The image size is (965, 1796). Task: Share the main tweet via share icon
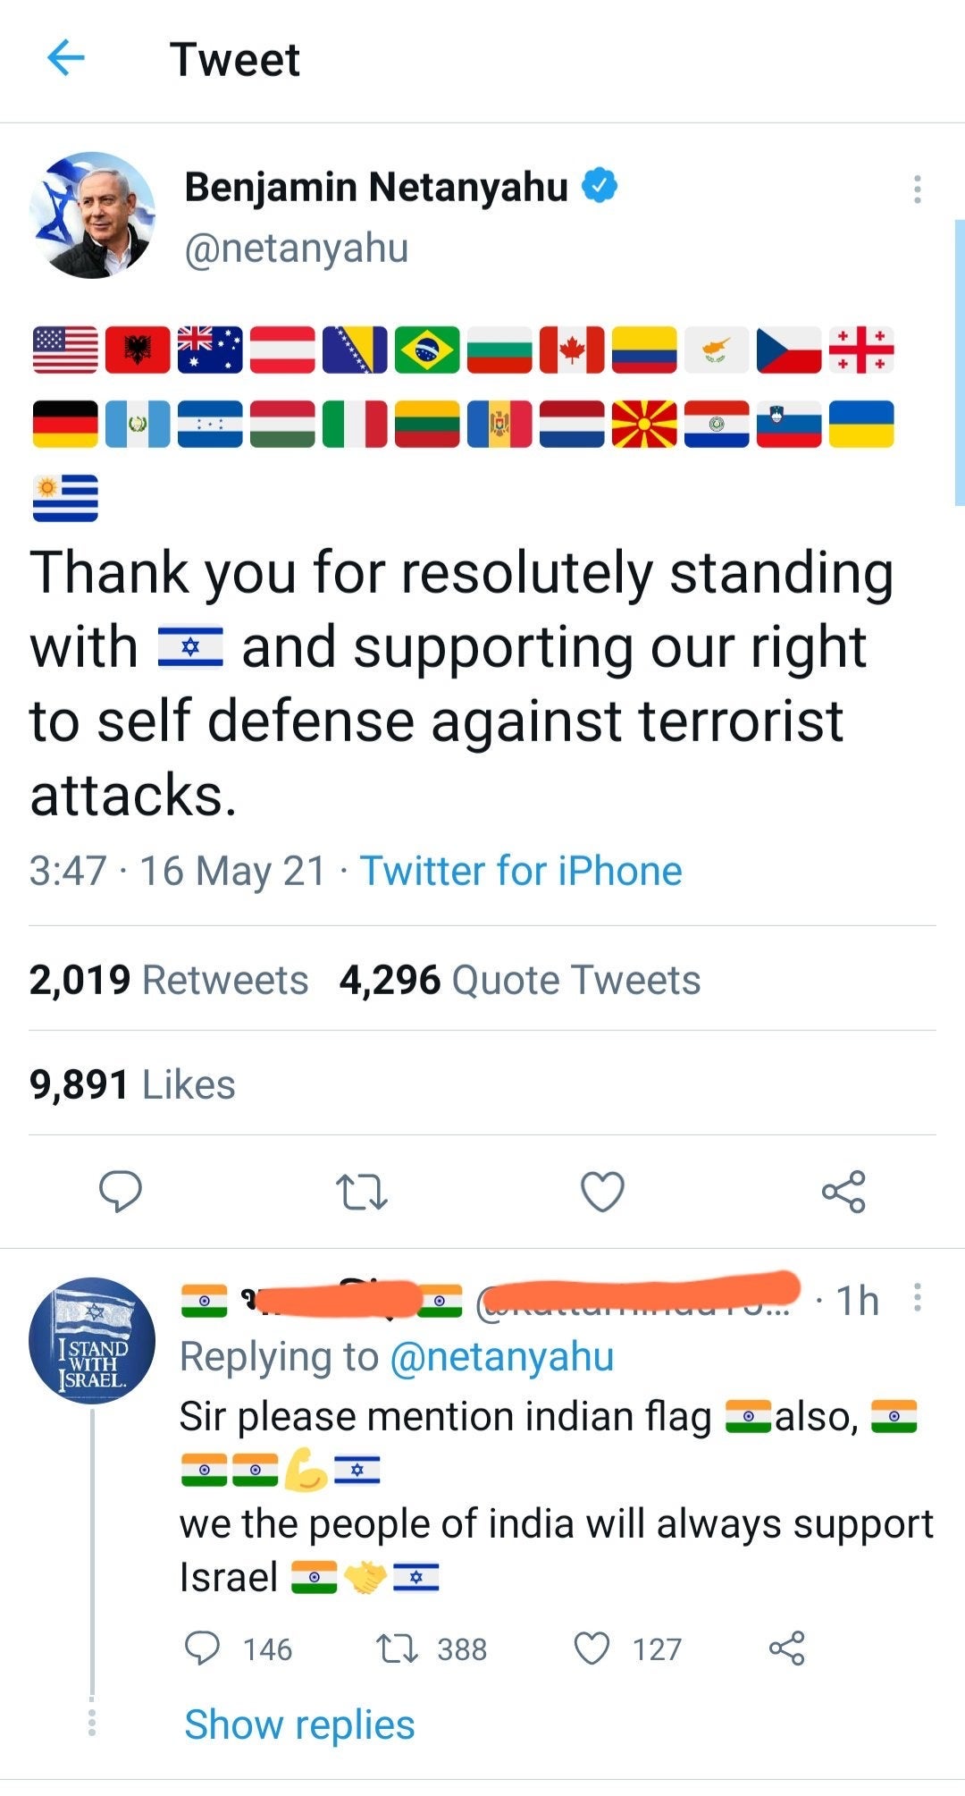(843, 1192)
